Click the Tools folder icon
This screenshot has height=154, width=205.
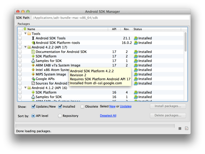point(29,34)
